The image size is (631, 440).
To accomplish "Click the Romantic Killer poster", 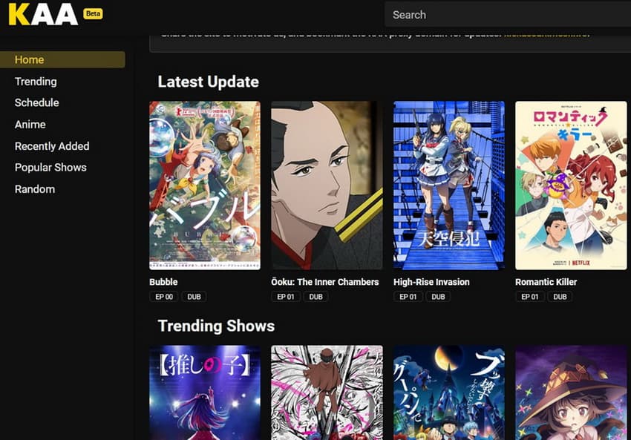I will (570, 183).
